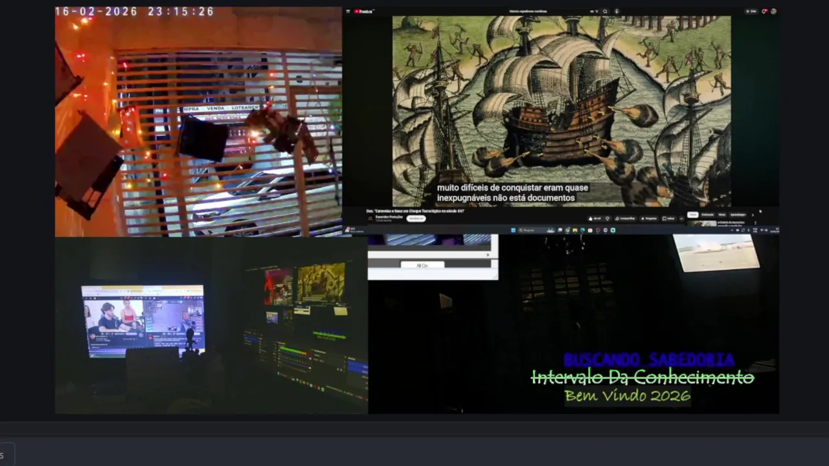Open the Windows Start menu in the taskbar
This screenshot has width=829, height=466.
pos(514,230)
